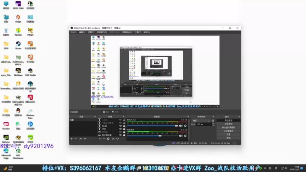306x172 pixels.
Task: Open the QQ penguin desktop shortcut
Action: [x=18, y=112]
